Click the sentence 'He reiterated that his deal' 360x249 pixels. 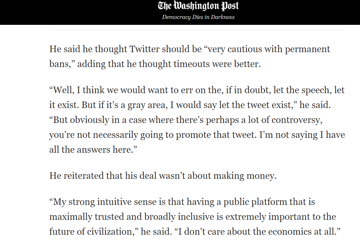(163, 176)
